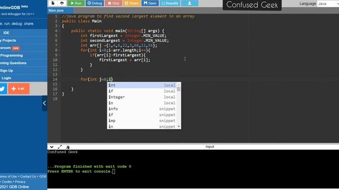Run the Java program
The width and height of the screenshot is (339, 190).
(76, 3)
